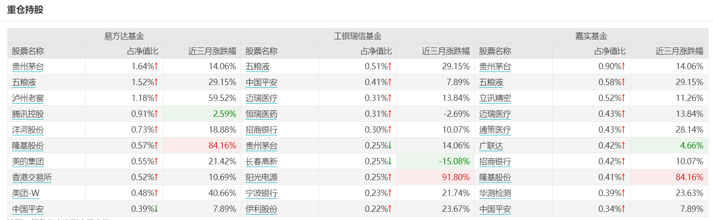Open 五粮液 link under 嘉实基金

point(491,82)
